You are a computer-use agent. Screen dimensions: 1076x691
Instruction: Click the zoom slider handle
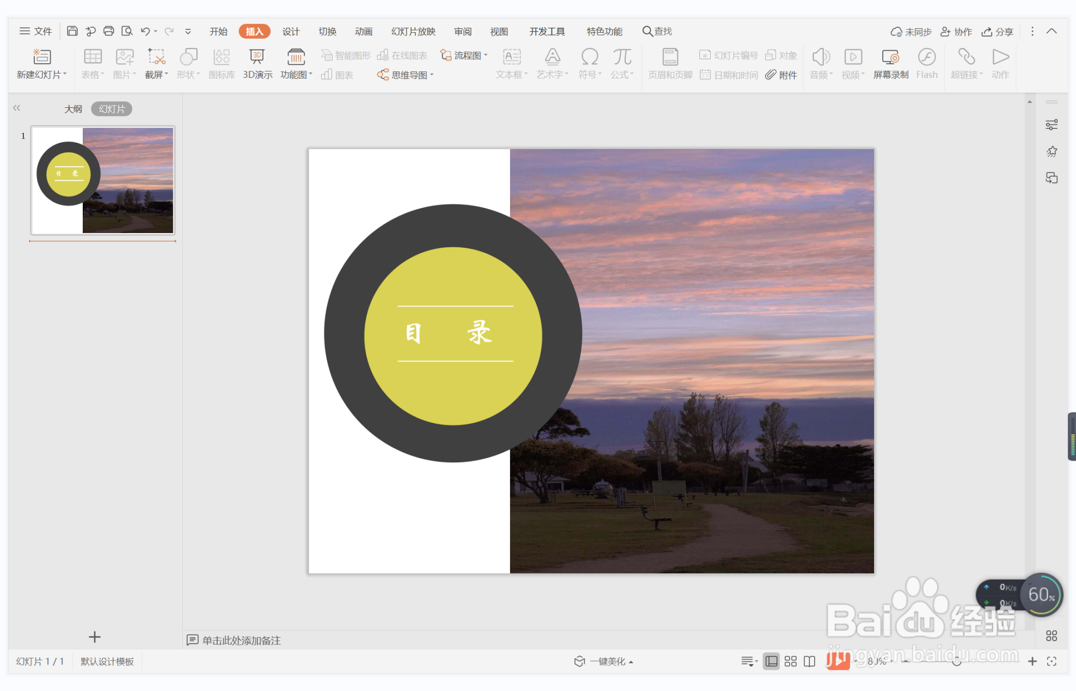coord(956,661)
